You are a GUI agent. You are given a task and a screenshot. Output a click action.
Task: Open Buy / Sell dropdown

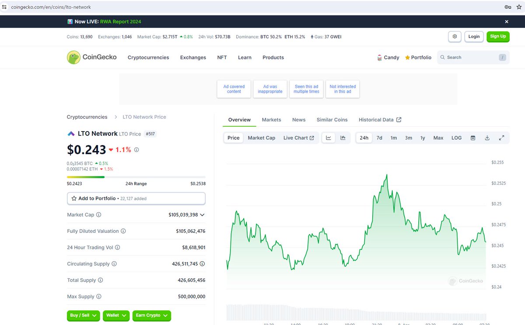point(84,315)
